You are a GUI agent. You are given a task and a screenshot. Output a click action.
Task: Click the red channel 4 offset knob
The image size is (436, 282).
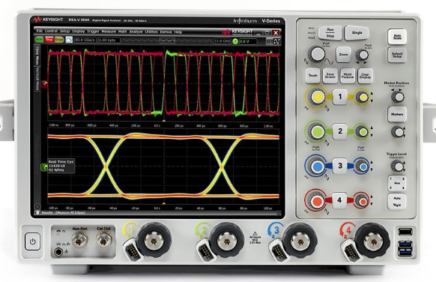[x=363, y=201]
